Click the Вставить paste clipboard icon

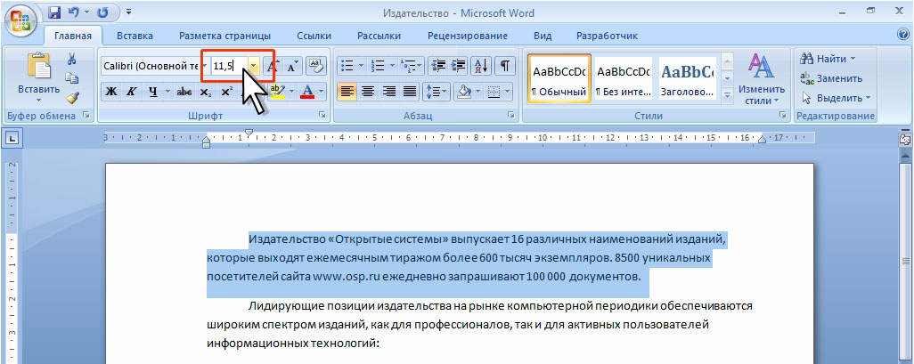[39, 66]
